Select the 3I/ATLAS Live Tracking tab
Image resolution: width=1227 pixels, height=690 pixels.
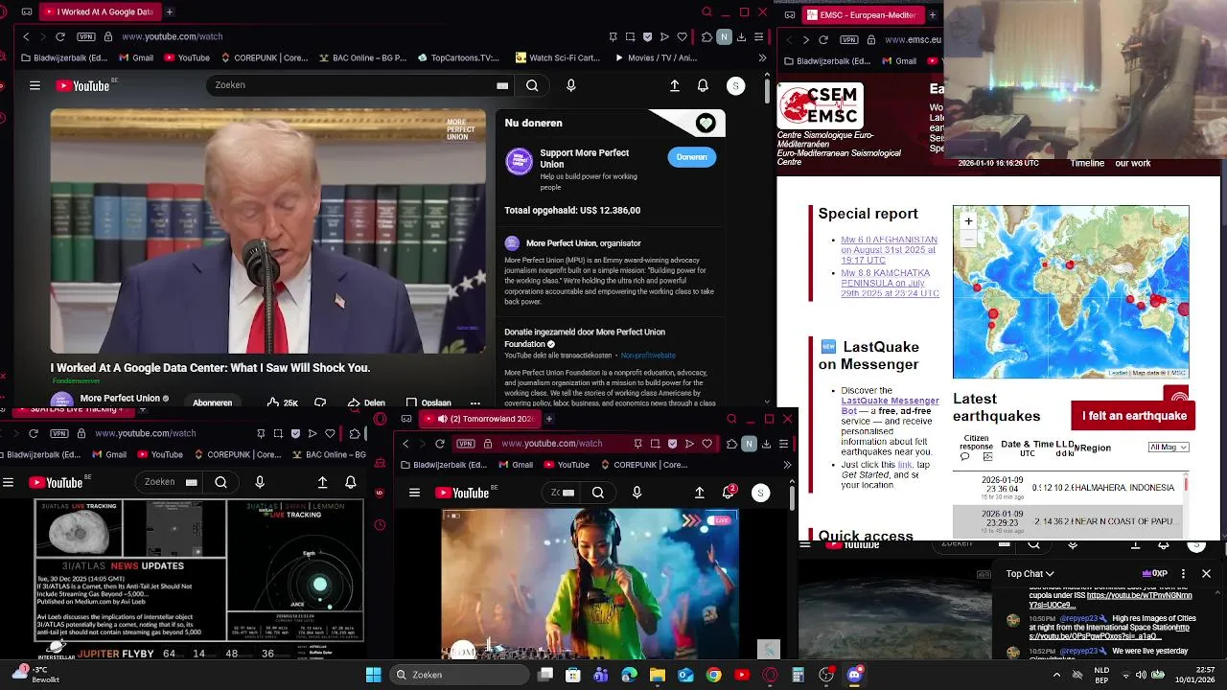point(75,410)
